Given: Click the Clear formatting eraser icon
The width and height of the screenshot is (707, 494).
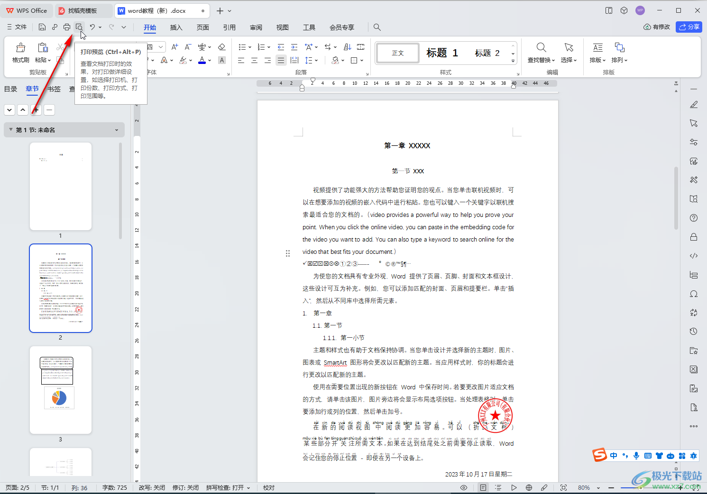Looking at the screenshot, I should [x=221, y=47].
